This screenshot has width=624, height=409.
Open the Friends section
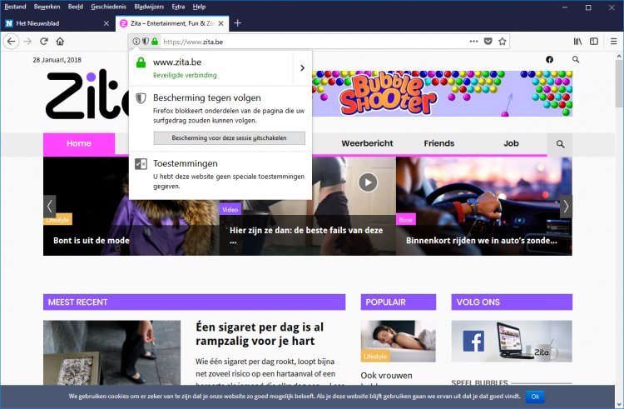click(x=439, y=143)
